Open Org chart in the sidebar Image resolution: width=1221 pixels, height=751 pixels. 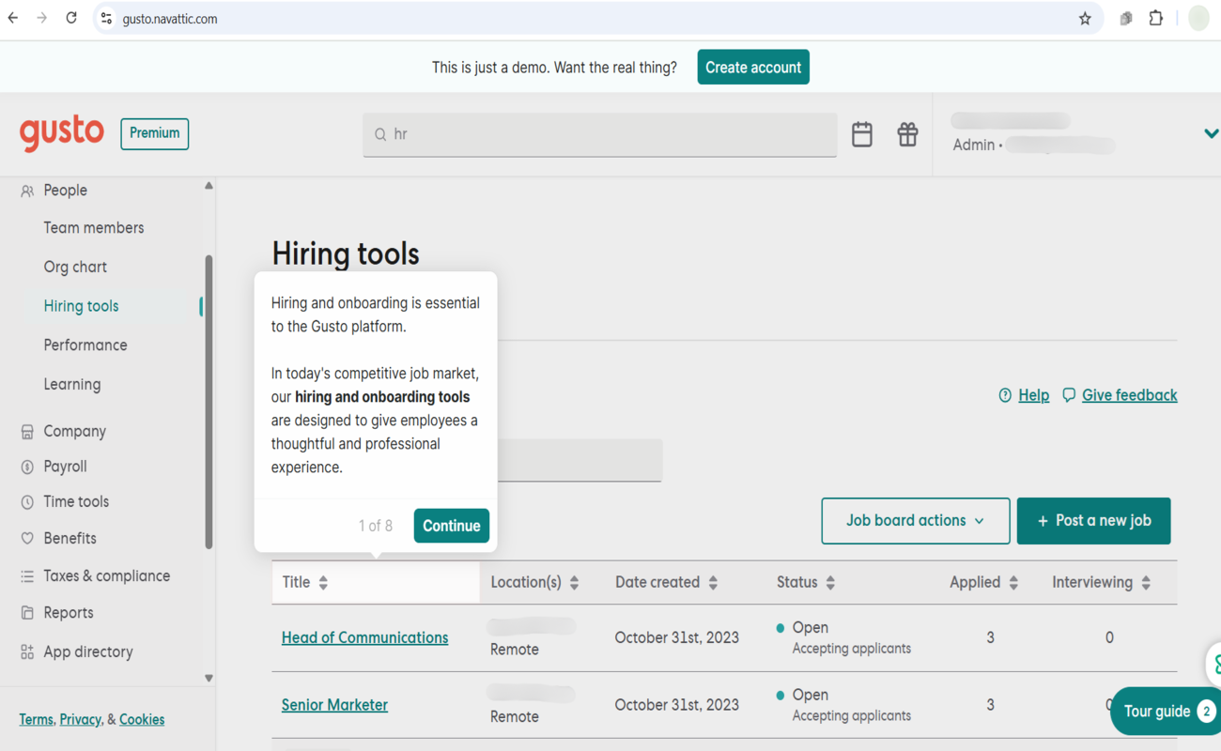75,268
